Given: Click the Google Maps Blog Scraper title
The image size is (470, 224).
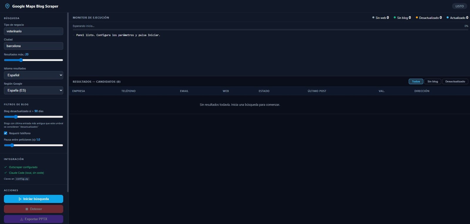Looking at the screenshot, I should click(35, 6).
